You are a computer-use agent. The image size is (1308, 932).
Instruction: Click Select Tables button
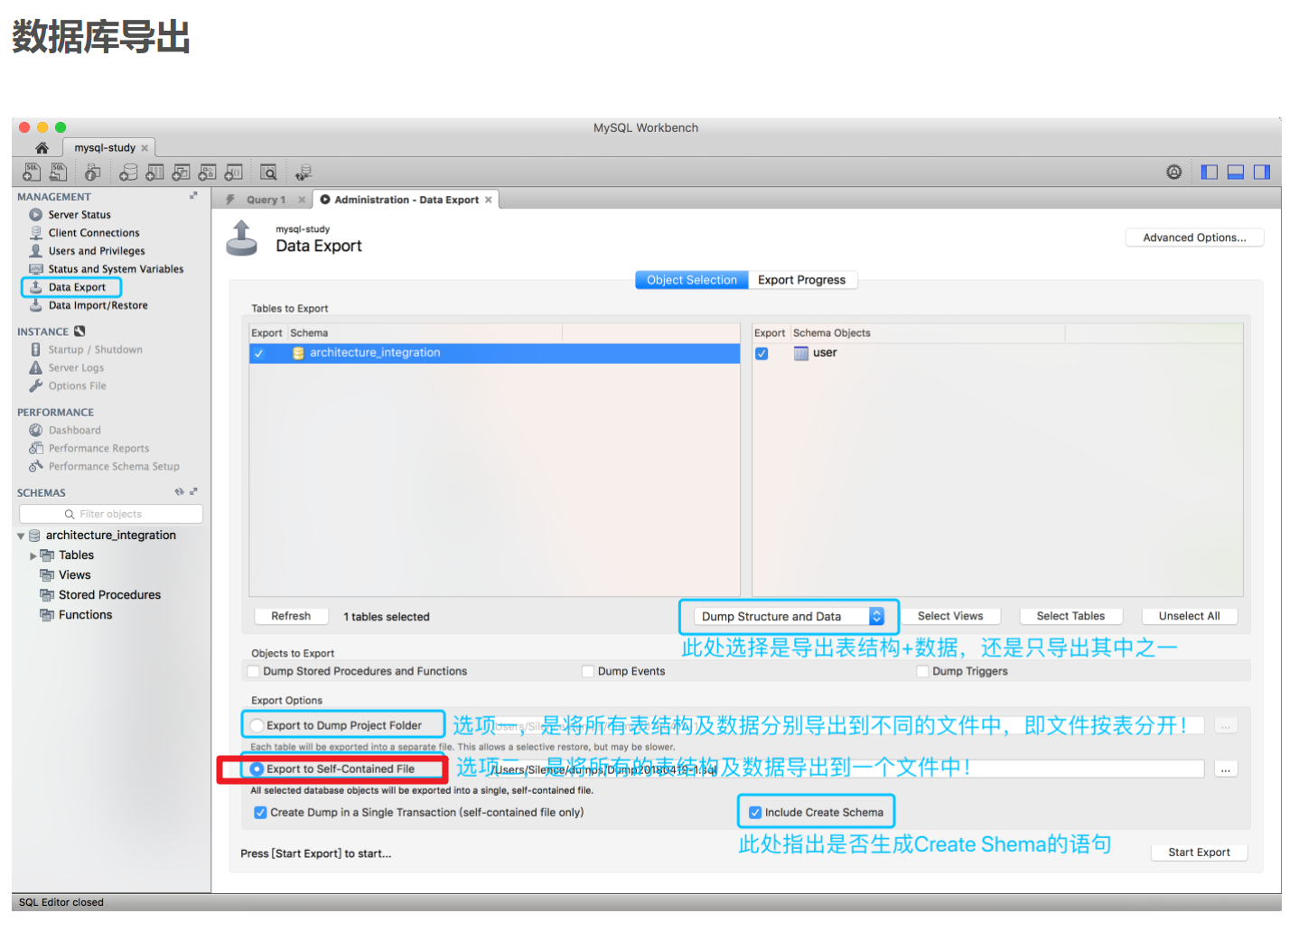pyautogui.click(x=1070, y=616)
